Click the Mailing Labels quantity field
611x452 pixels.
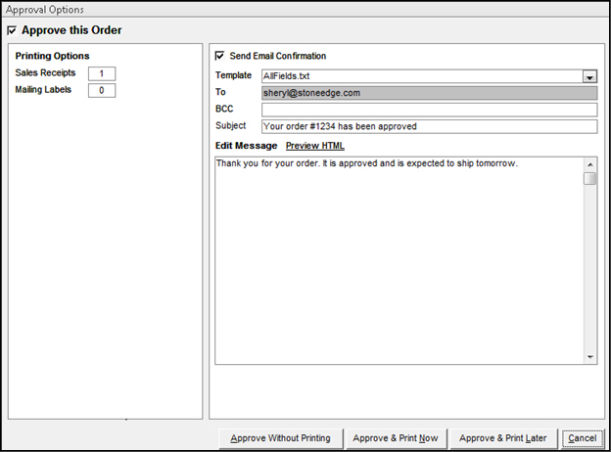pos(102,91)
